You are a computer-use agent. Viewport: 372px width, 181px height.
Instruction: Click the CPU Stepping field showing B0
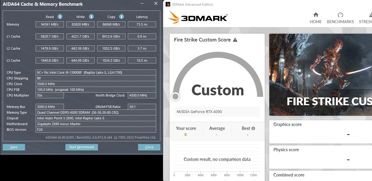pos(96,78)
